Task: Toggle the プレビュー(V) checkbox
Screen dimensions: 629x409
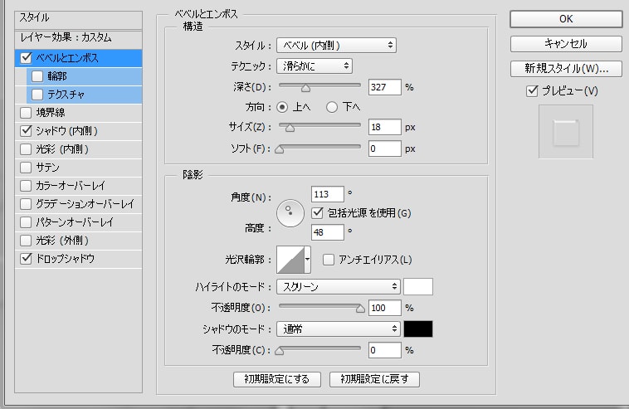Action: coord(532,91)
